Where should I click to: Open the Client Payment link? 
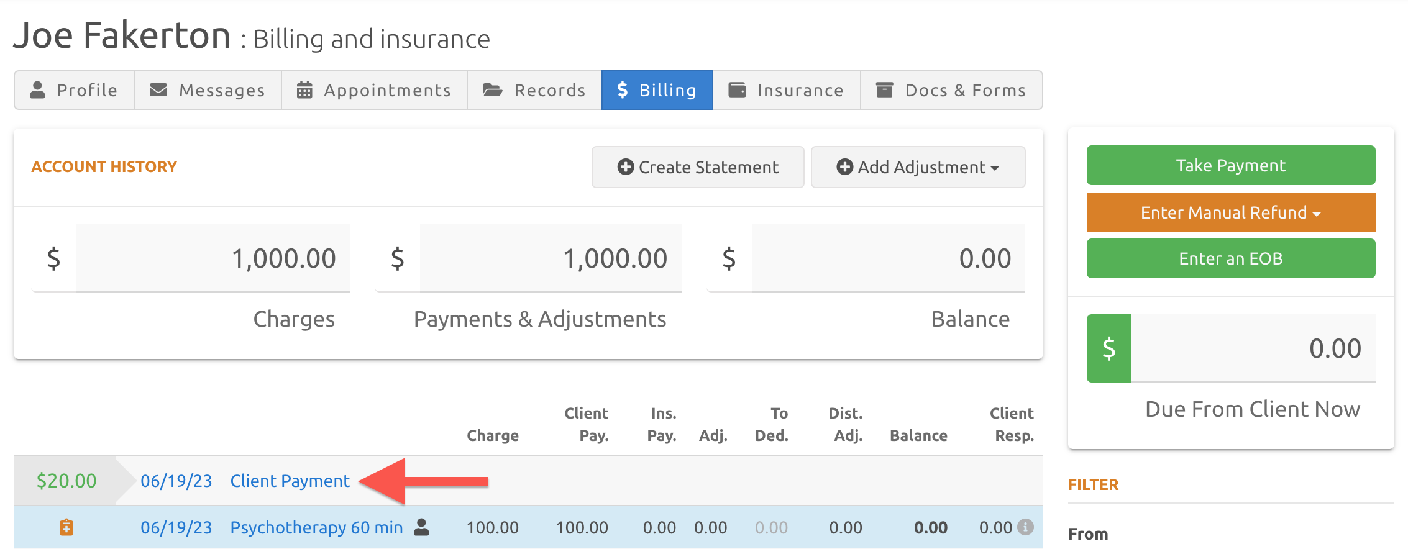[290, 481]
